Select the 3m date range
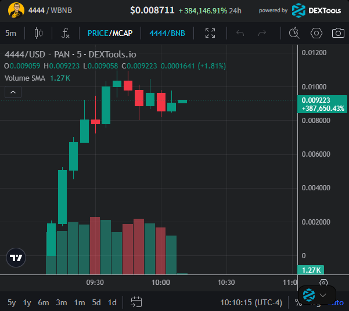This screenshot has width=349, height=311. pos(62,302)
